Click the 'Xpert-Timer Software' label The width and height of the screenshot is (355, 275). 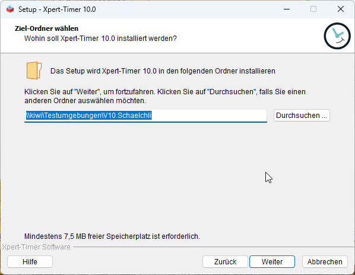pos(36,247)
